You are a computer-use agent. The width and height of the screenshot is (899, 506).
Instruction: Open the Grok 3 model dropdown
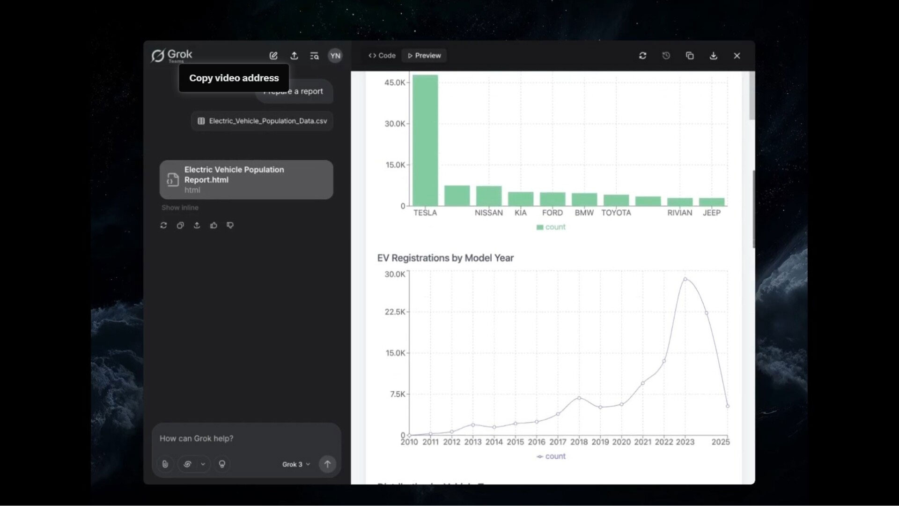click(296, 464)
